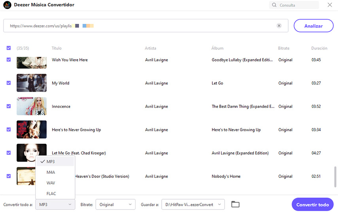Open the Convertir todo a format dropdown

pos(55,204)
